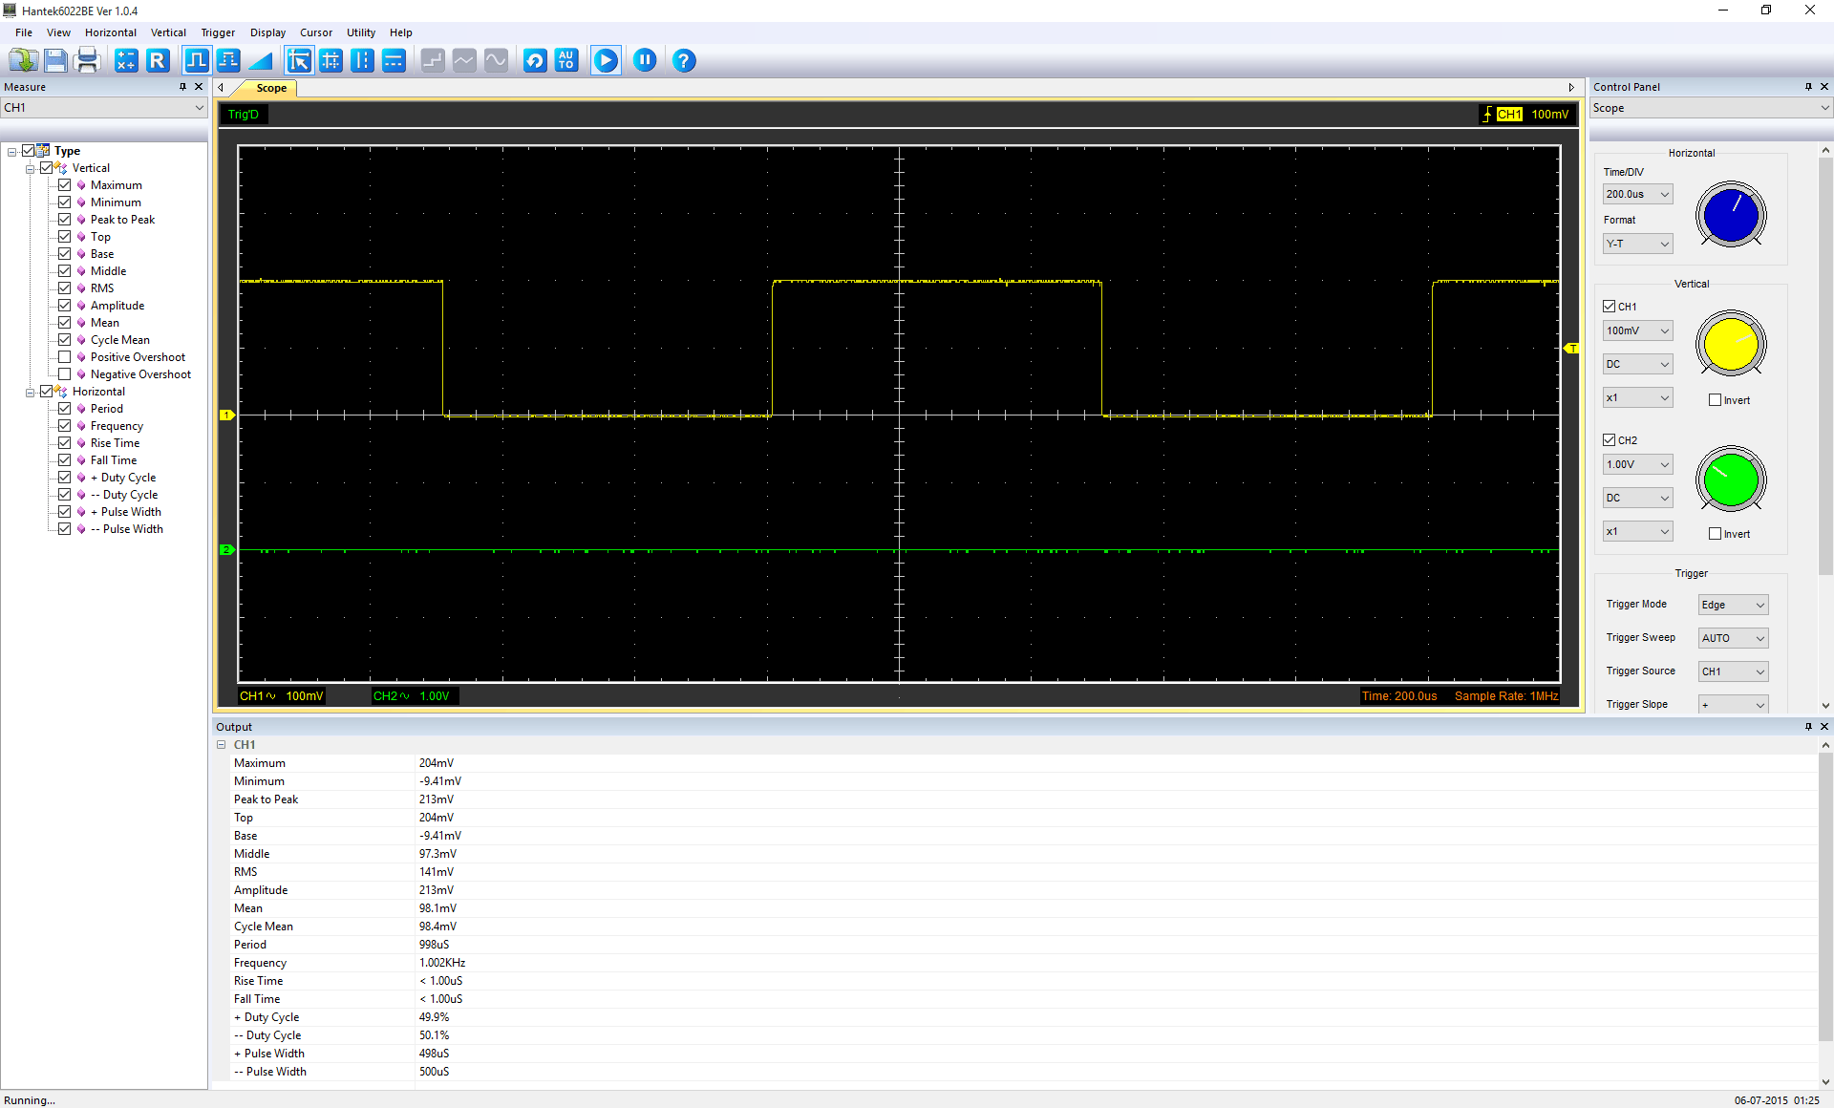The width and height of the screenshot is (1834, 1108).
Task: Pause acquisition with the pause button
Action: pyautogui.click(x=645, y=60)
